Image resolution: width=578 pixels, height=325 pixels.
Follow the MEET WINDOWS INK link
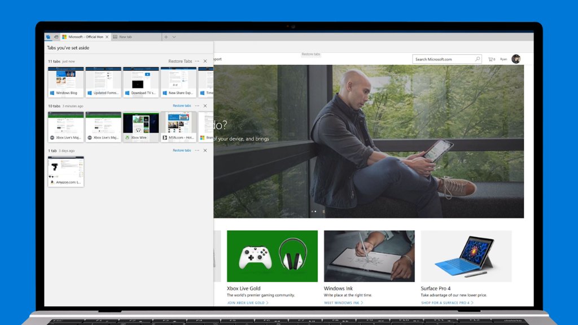click(344, 303)
